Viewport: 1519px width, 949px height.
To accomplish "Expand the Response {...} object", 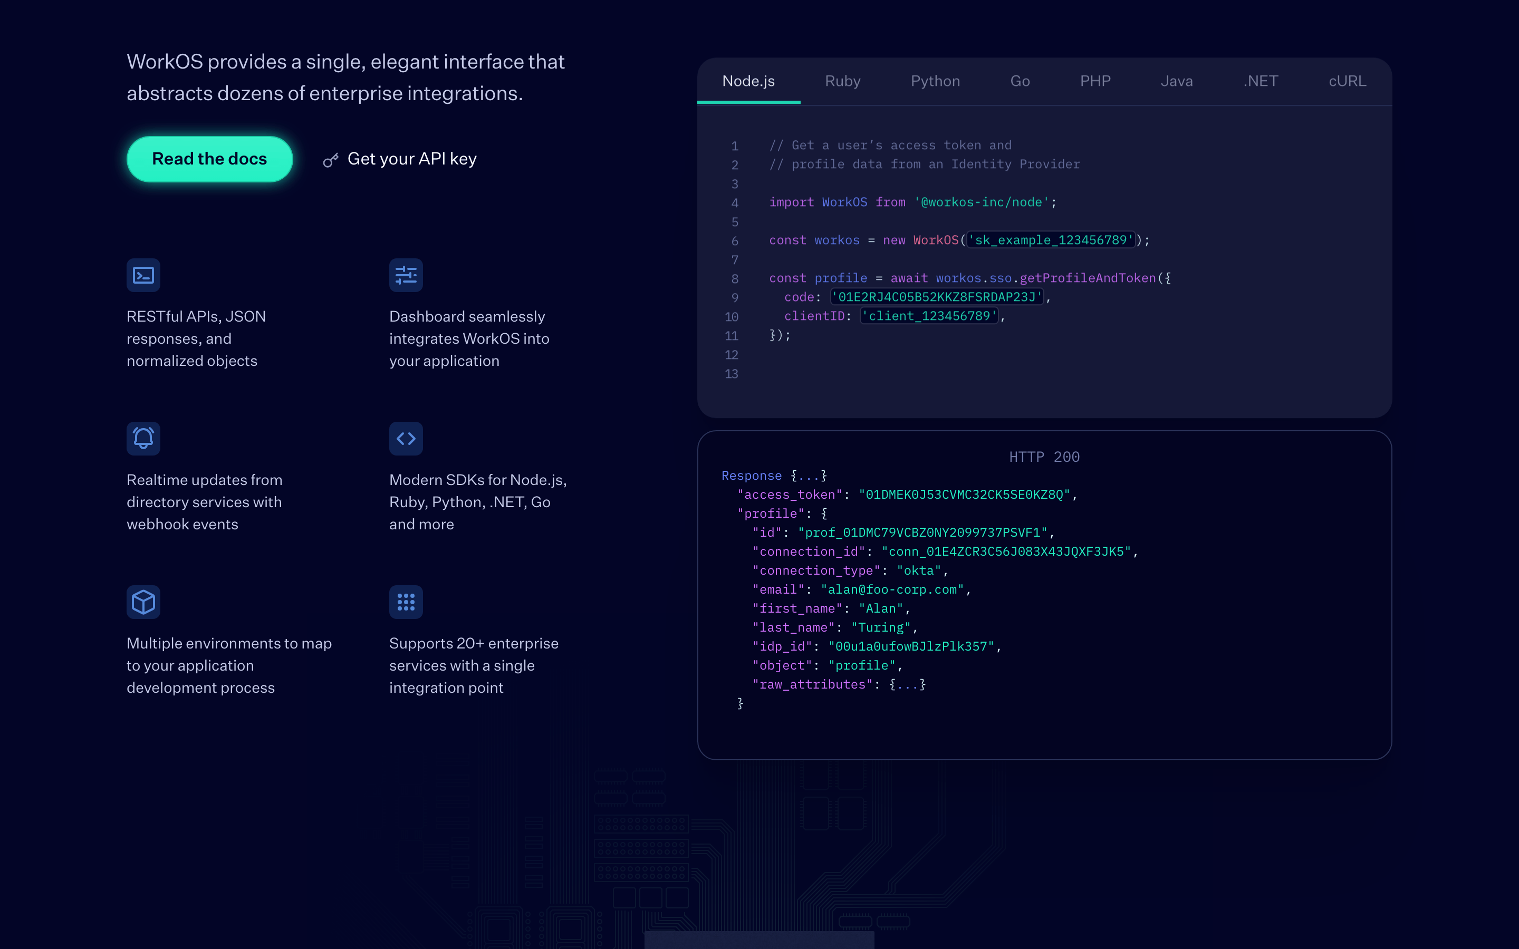I will click(774, 476).
